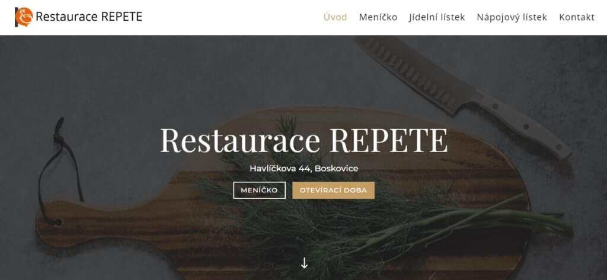Image resolution: width=607 pixels, height=280 pixels.
Task: Click the large Restaurace REPETE hero heading
Action: pyautogui.click(x=304, y=140)
